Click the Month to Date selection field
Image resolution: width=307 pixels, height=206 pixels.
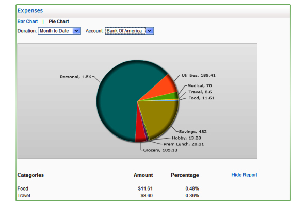point(59,31)
